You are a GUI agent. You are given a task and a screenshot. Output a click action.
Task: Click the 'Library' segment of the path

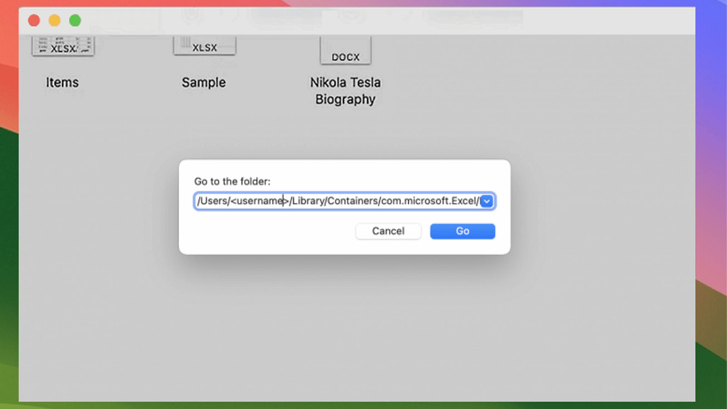pos(307,201)
